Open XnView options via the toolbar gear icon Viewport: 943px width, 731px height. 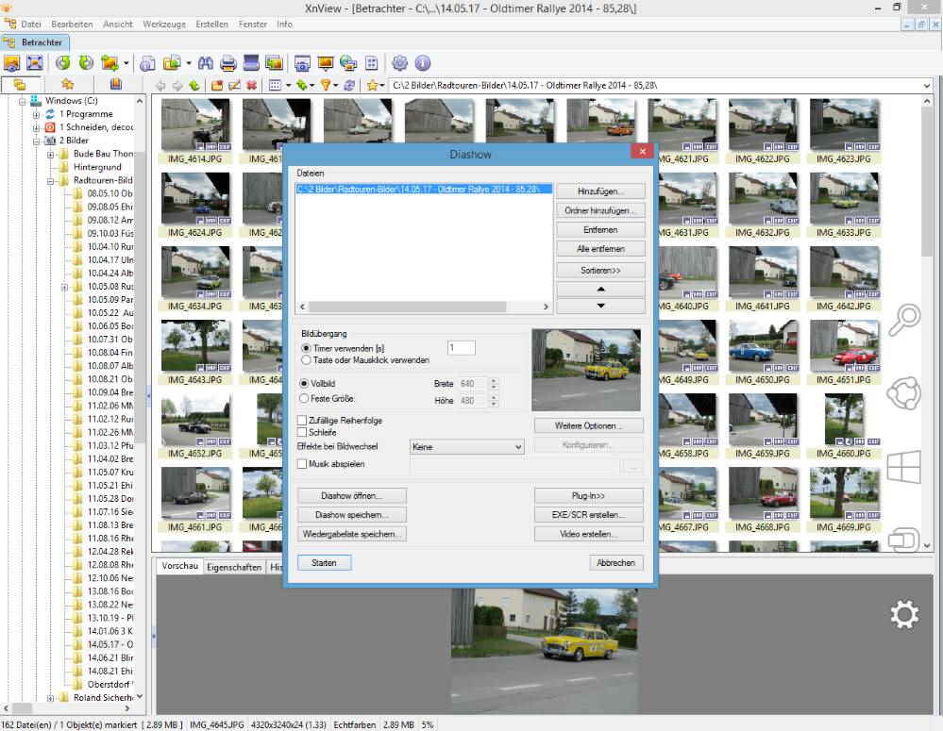click(399, 63)
